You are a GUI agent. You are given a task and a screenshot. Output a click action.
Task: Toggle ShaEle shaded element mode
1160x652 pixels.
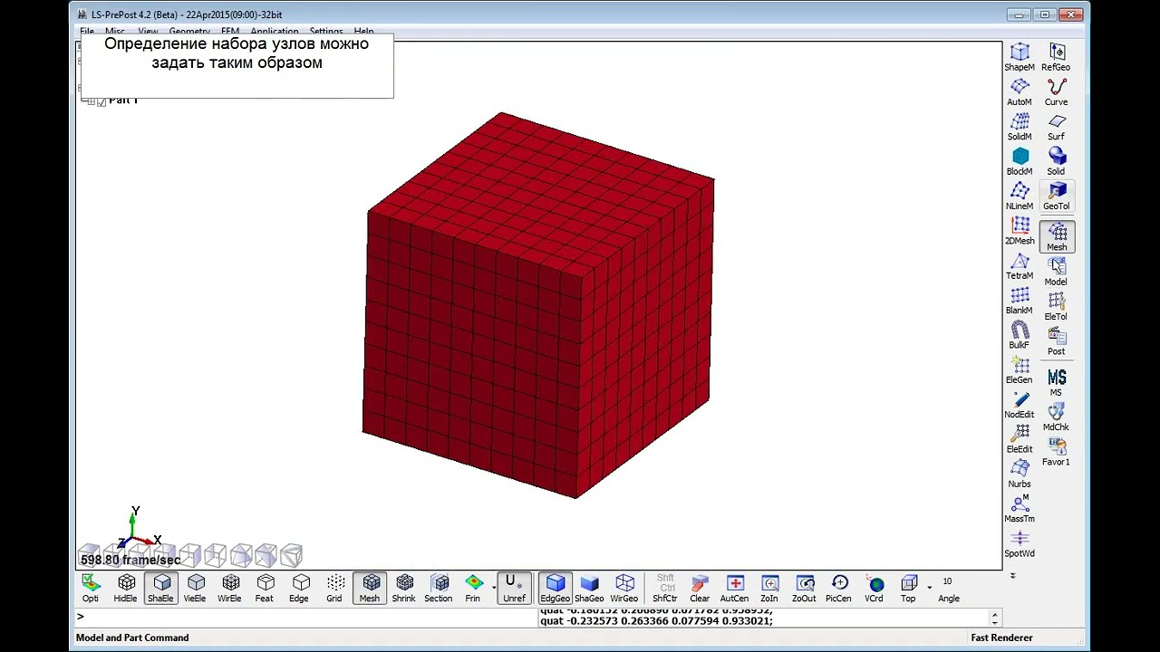[160, 589]
